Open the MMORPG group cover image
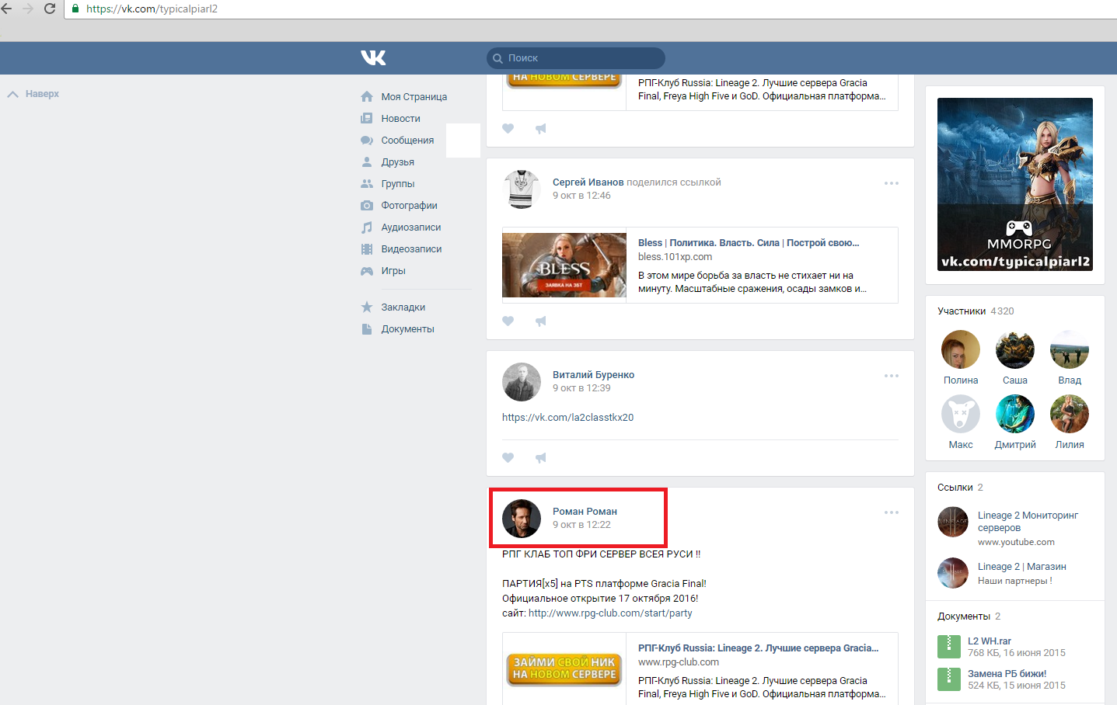This screenshot has height=705, width=1117. click(x=1015, y=185)
